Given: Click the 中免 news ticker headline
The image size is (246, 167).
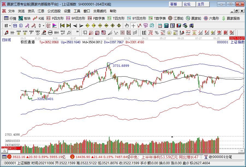Looking at the screenshot, I should (164, 157).
